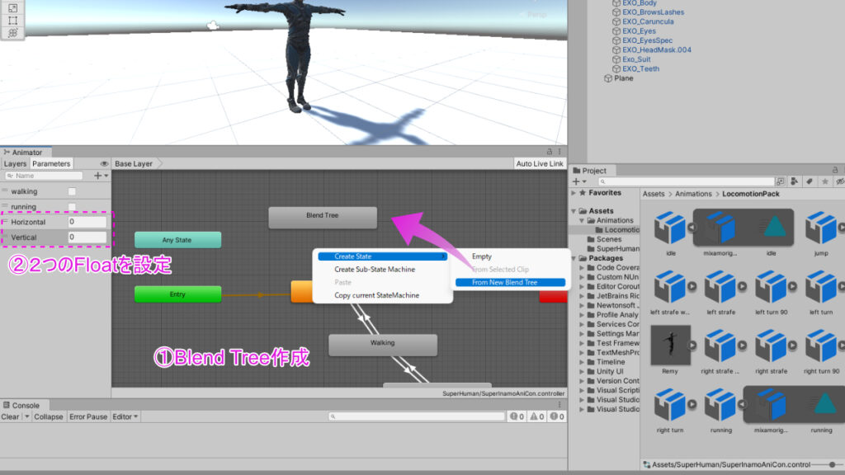Toggle the preview eye icon in Parameters panel
The image size is (845, 475).
point(103,164)
